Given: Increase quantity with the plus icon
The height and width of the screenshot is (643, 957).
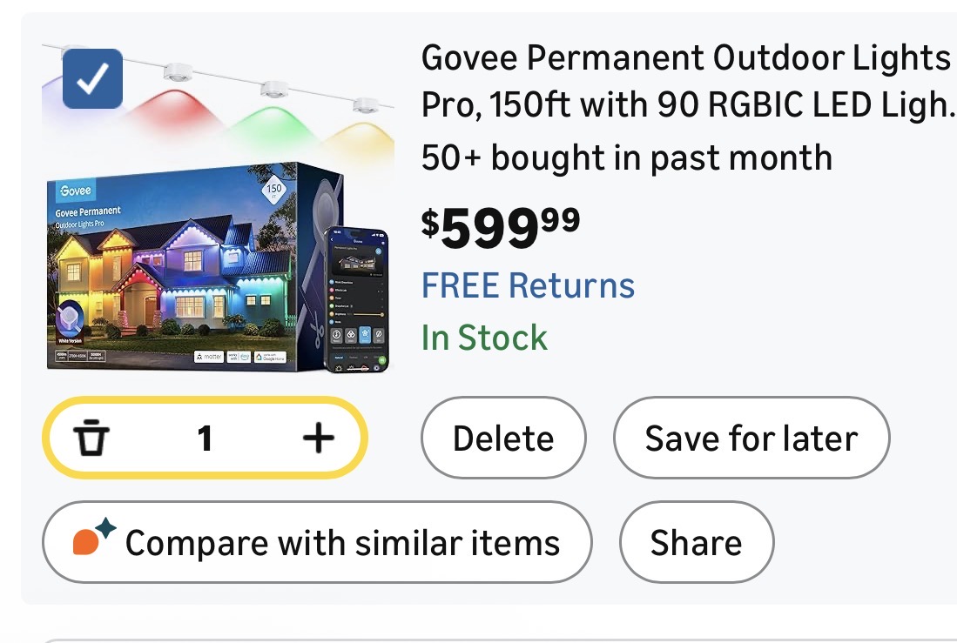Looking at the screenshot, I should coord(318,439).
